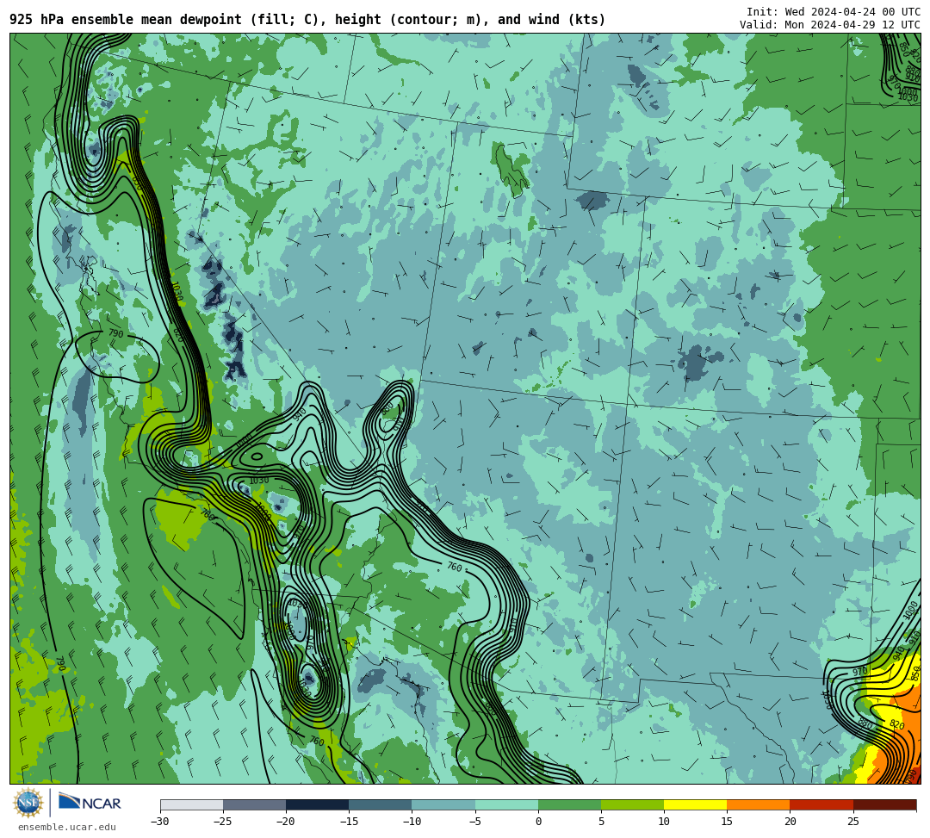Pick the -10 to -5 blue-teal colorbar segment
This screenshot has width=930, height=838.
click(x=443, y=804)
